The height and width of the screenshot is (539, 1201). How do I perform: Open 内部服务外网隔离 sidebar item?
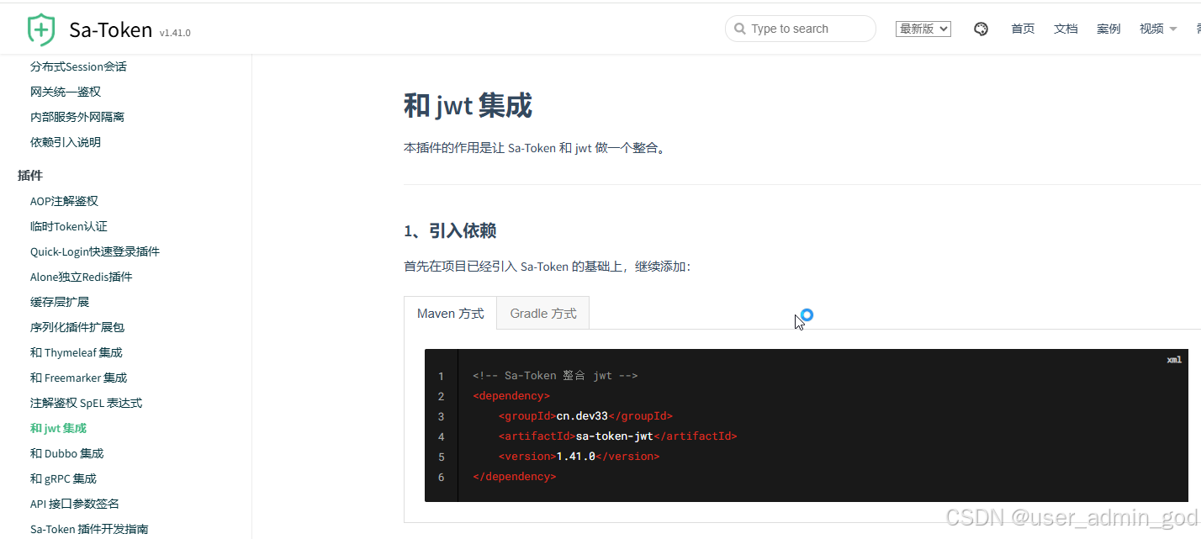77,117
